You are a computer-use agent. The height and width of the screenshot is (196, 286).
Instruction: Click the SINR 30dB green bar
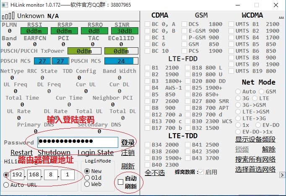click(x=125, y=31)
